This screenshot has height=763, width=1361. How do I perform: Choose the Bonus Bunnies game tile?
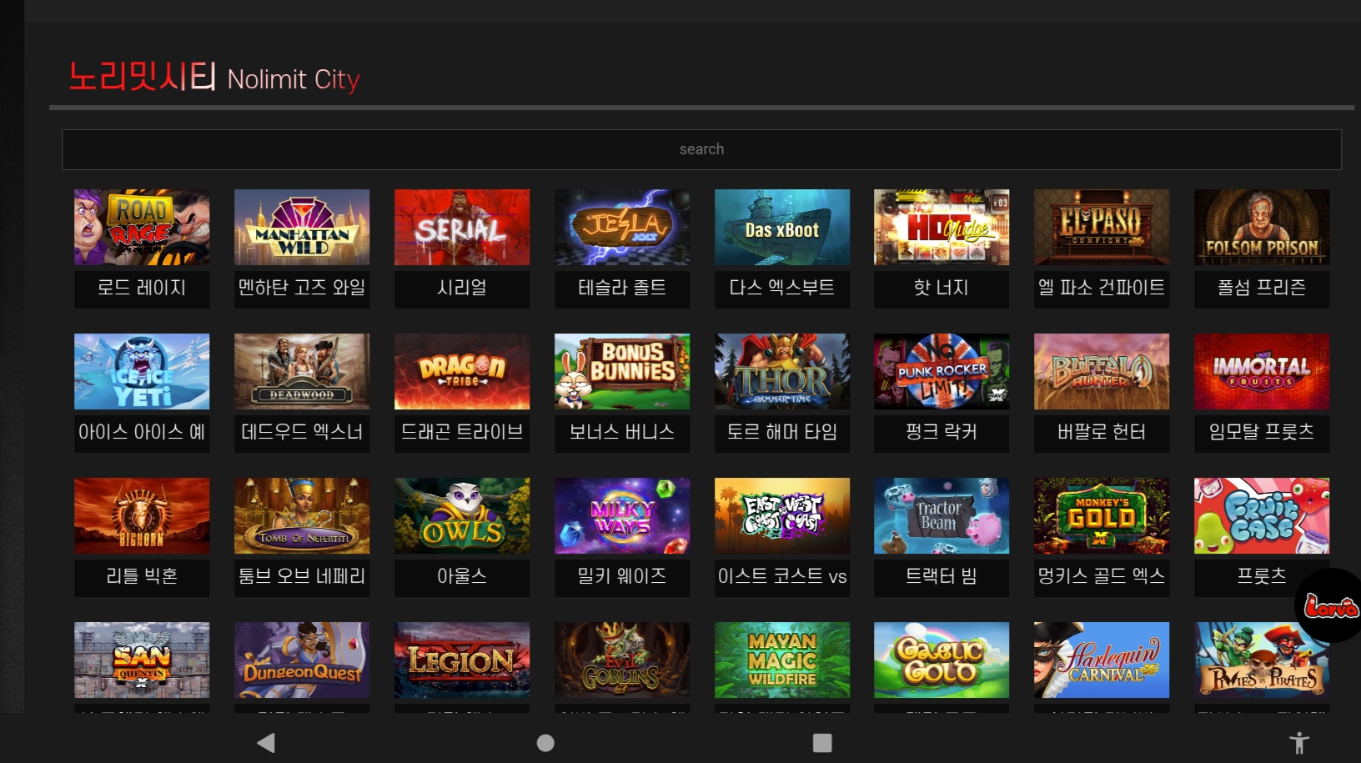[x=622, y=371]
